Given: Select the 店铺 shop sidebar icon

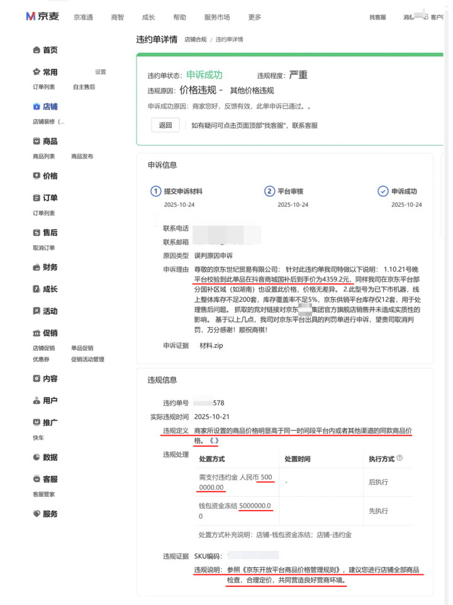Looking at the screenshot, I should pyautogui.click(x=36, y=107).
